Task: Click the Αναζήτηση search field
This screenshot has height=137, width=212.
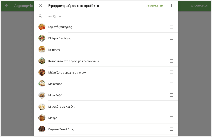Action: pos(107,16)
